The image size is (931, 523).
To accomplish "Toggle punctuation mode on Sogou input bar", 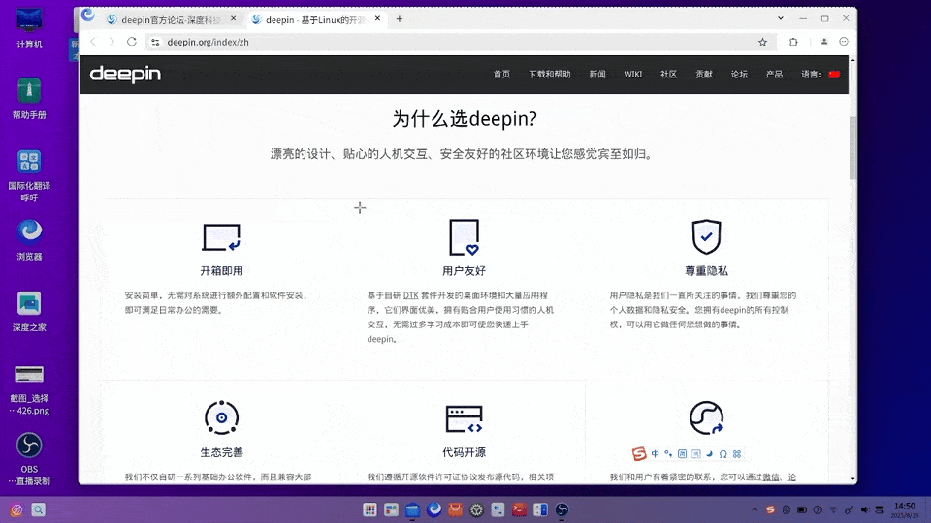I will (668, 454).
